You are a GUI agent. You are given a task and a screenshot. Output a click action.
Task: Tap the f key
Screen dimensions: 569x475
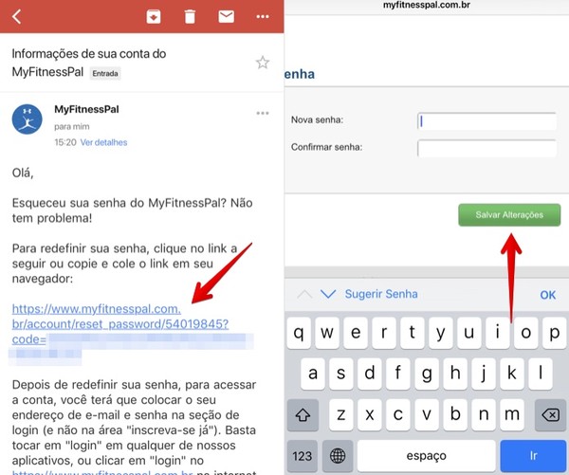[398, 374]
